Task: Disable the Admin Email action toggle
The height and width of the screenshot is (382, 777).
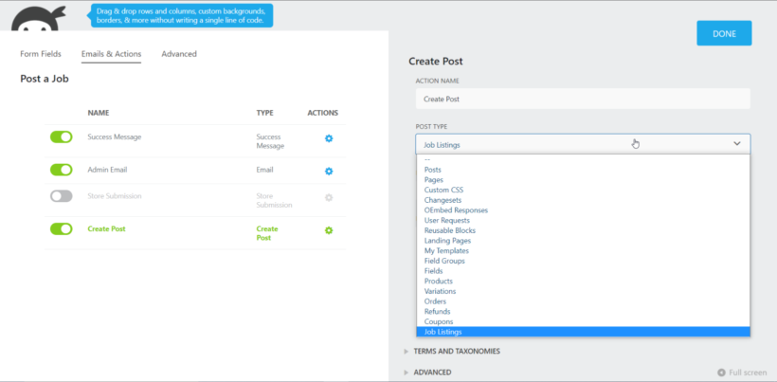Action: click(x=61, y=170)
